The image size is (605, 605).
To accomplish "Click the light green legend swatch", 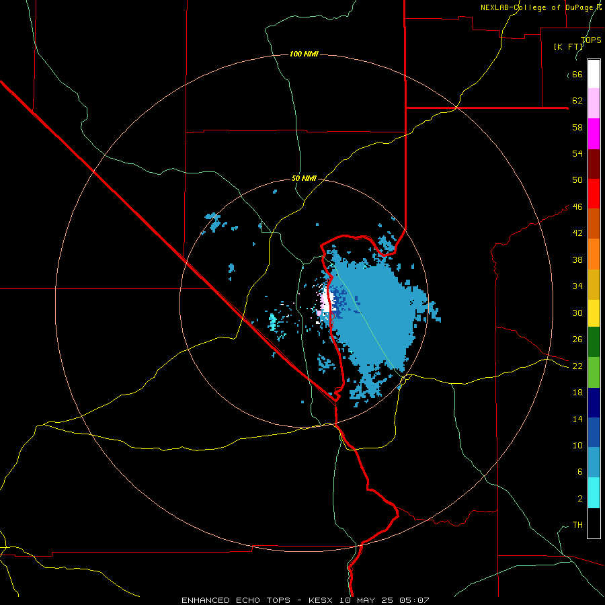I will tap(594, 372).
